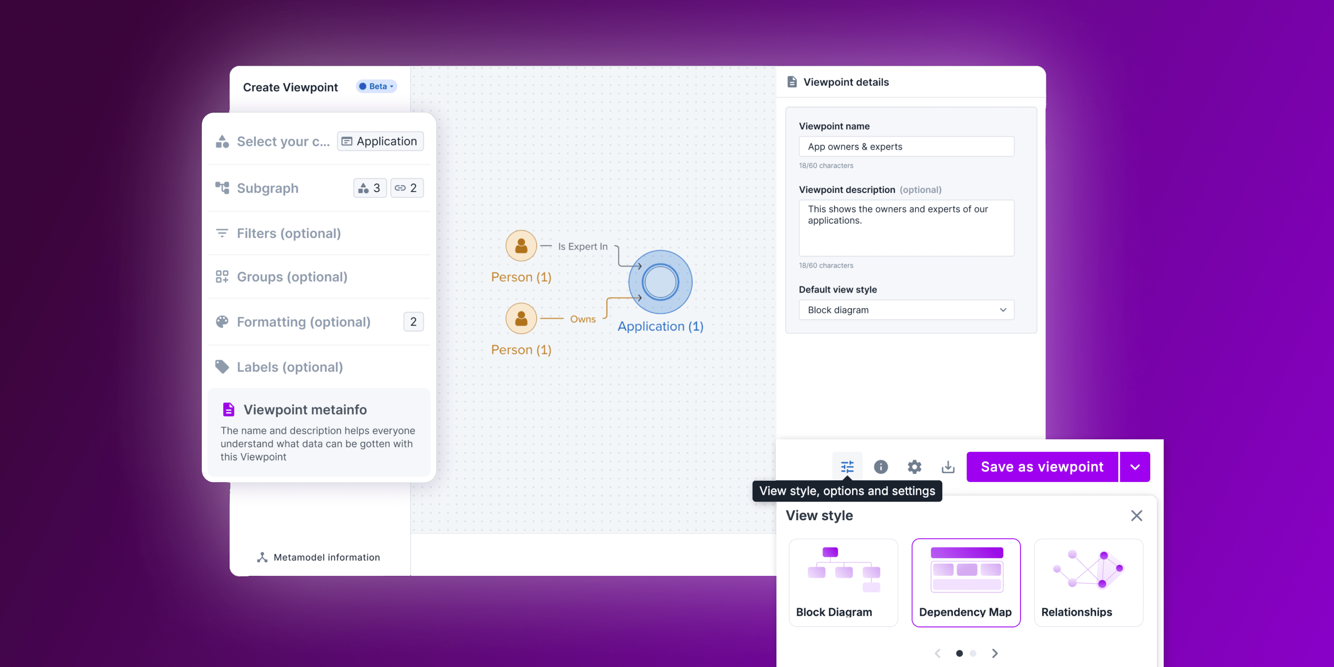This screenshot has width=1334, height=667.
Task: Click the Filters optional section to expand
Action: click(x=289, y=232)
